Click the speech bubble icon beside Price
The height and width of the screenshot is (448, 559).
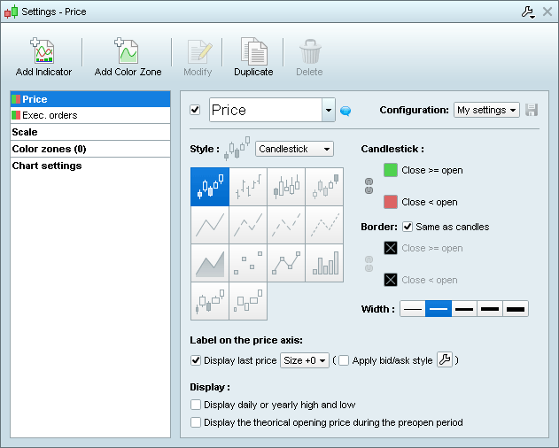(x=345, y=111)
